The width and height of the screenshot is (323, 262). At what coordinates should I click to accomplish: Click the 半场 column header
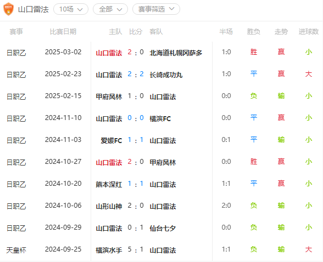[226, 32]
